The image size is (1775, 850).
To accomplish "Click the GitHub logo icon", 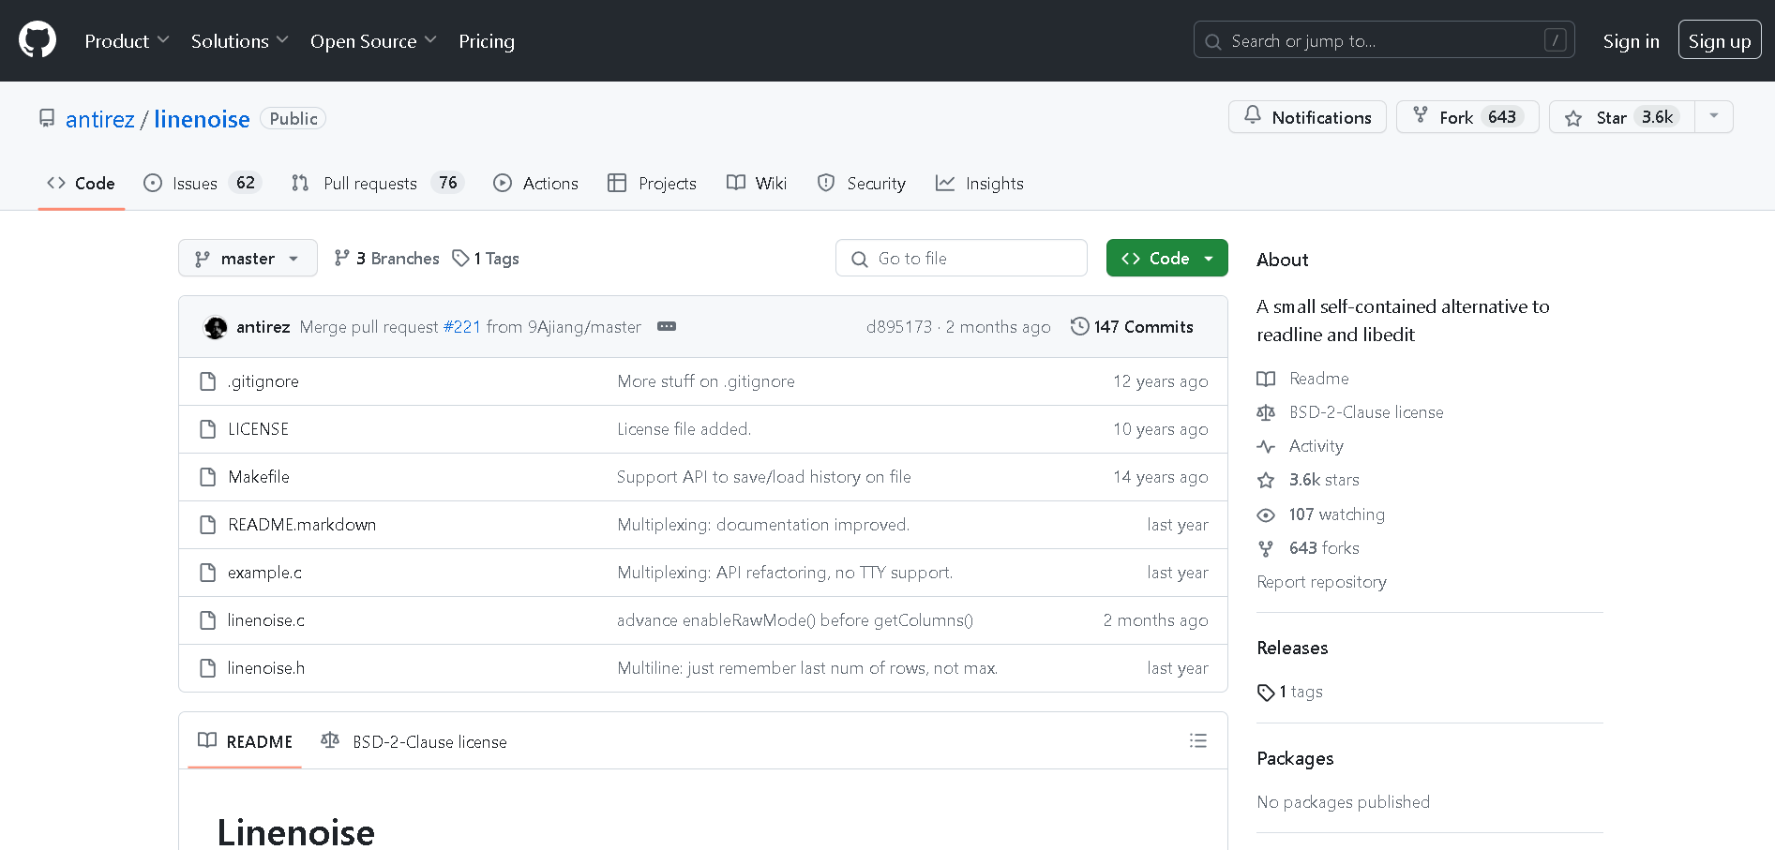I will point(38,40).
